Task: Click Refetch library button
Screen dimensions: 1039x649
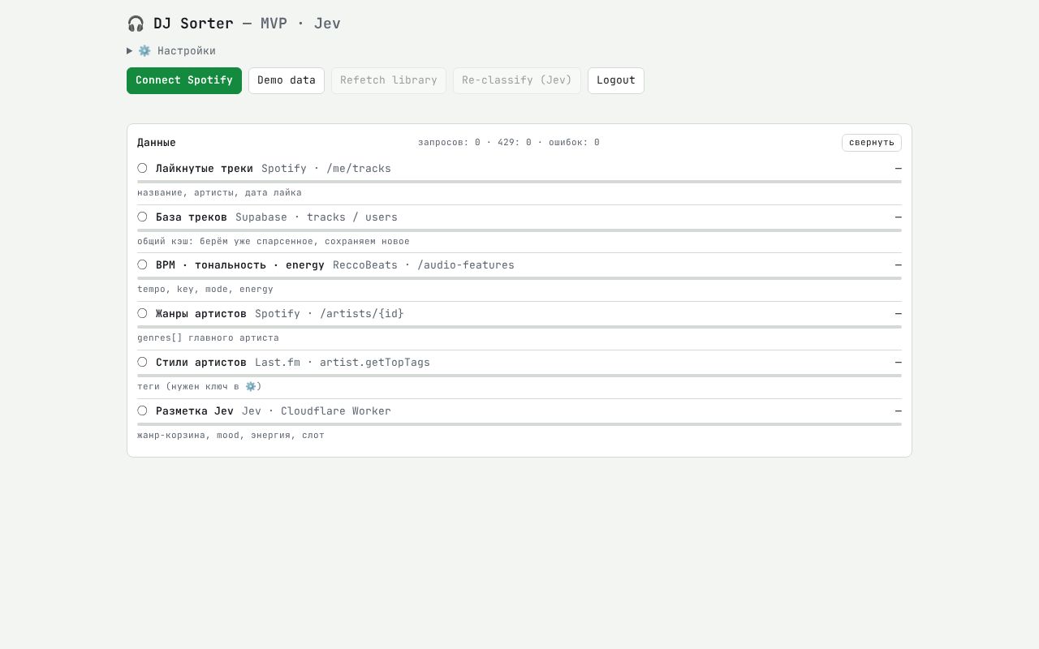Action: click(x=389, y=80)
